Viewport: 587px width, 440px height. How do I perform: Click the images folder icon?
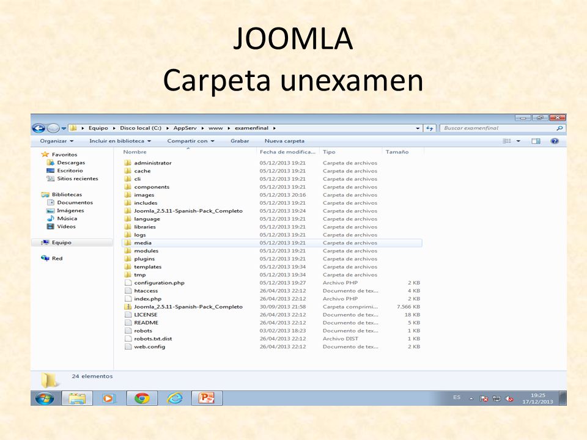tap(128, 195)
